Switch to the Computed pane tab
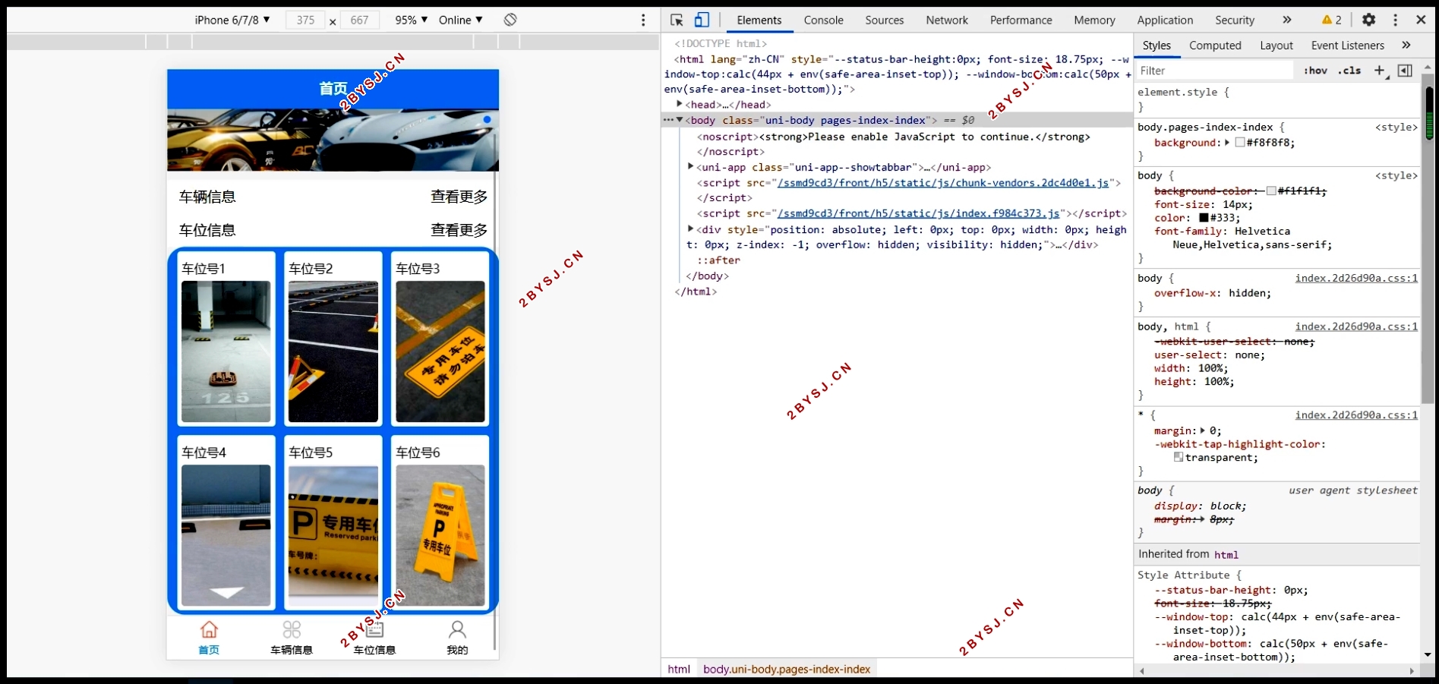Screen dimensions: 1439x684 point(1215,46)
